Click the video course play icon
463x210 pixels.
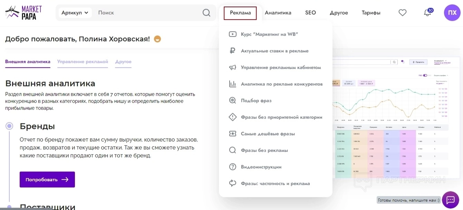[232, 34]
